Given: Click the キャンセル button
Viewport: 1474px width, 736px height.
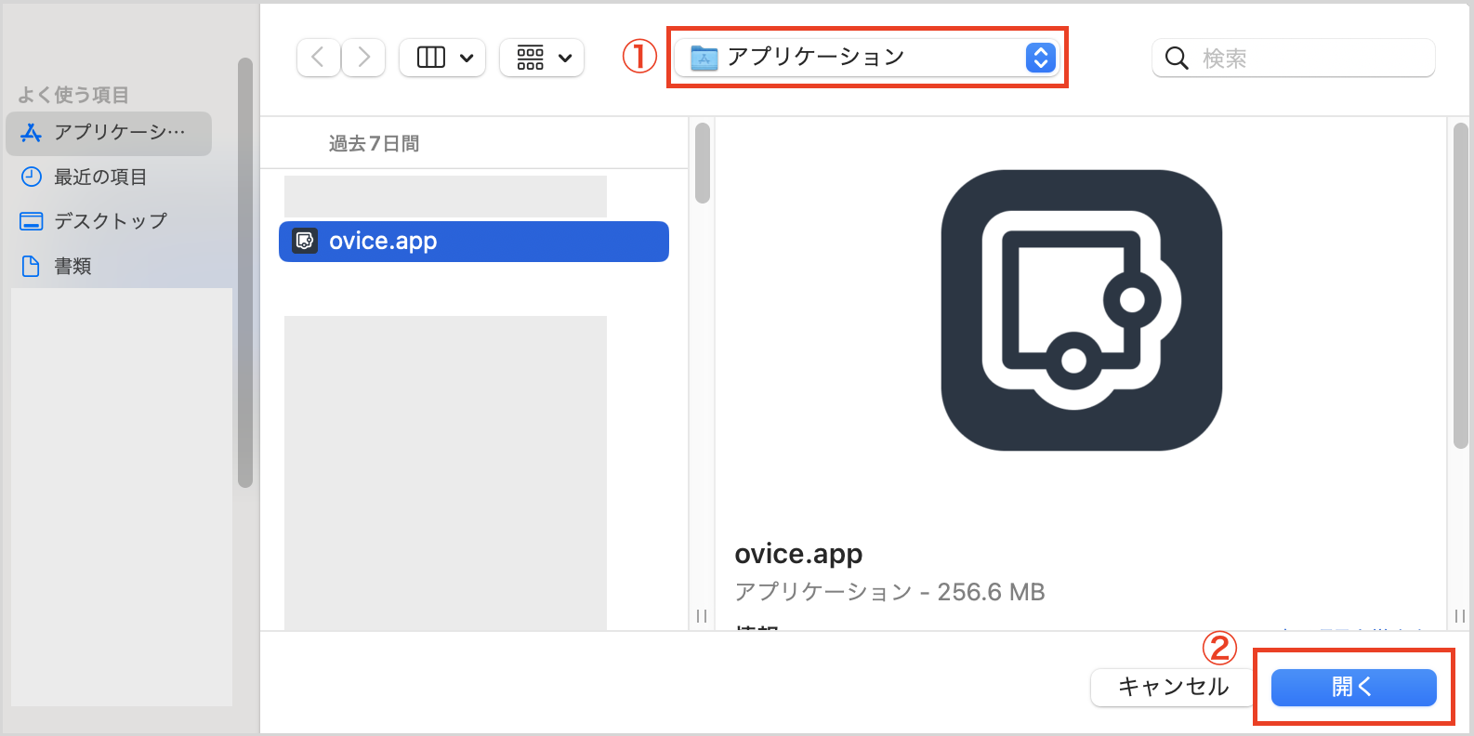Looking at the screenshot, I should click(x=1173, y=687).
